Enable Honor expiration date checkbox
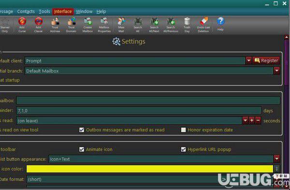290x190 pixels. coord(183,130)
